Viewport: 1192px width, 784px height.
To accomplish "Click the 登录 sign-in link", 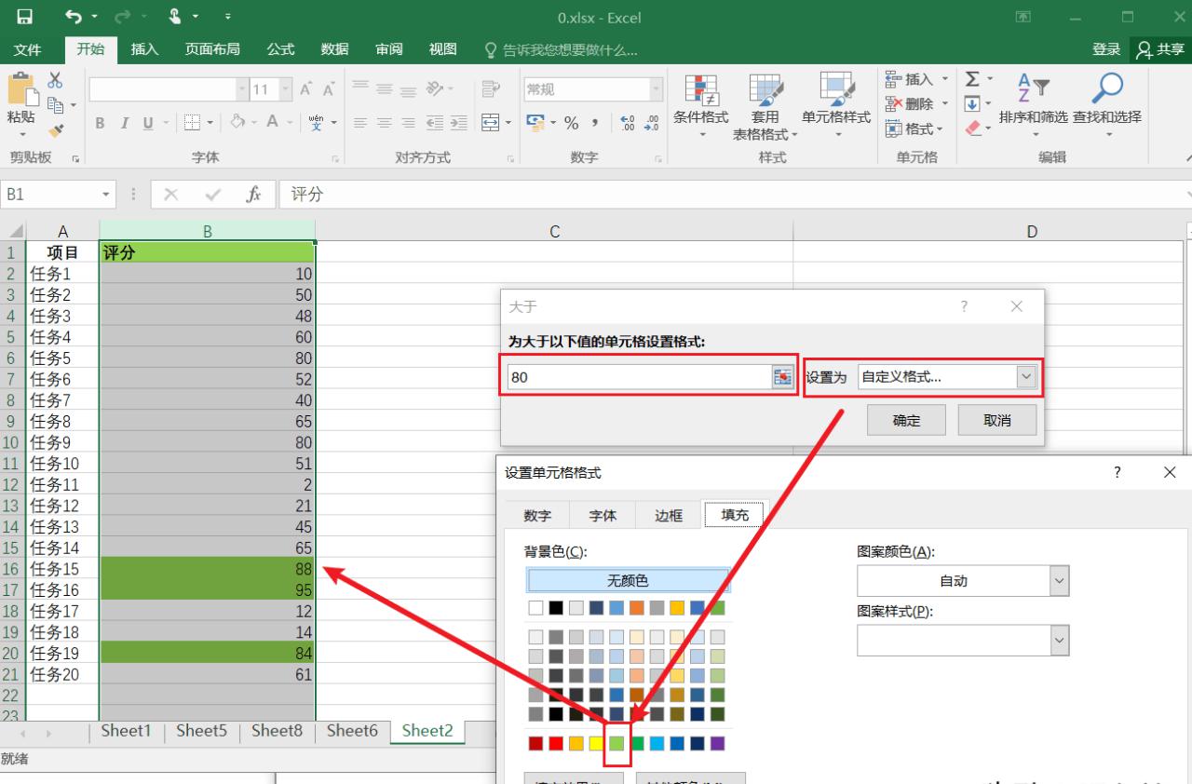I will pyautogui.click(x=1106, y=49).
